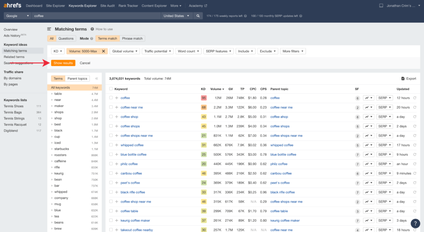The height and width of the screenshot is (232, 424).
Task: Sort by the Volume column header
Action: (217, 89)
